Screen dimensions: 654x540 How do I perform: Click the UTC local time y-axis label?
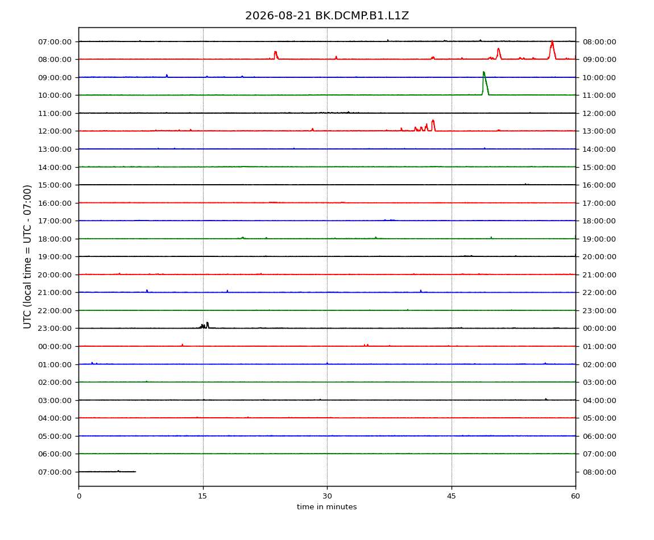[x=27, y=257]
